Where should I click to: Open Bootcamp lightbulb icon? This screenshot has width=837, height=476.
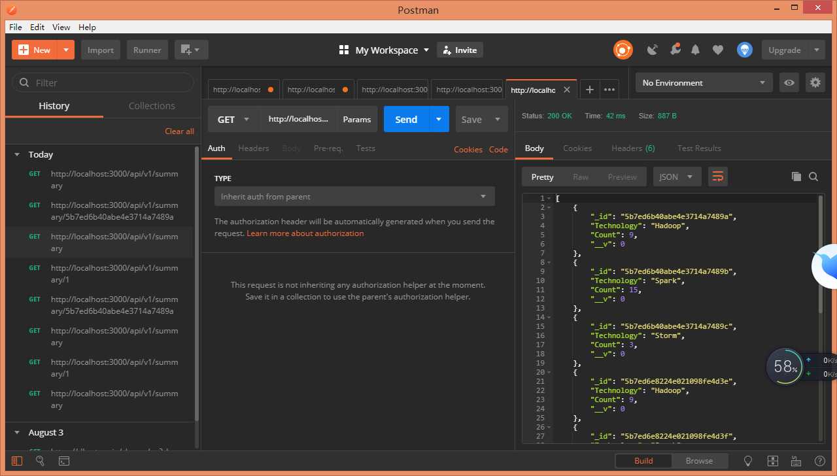749,461
